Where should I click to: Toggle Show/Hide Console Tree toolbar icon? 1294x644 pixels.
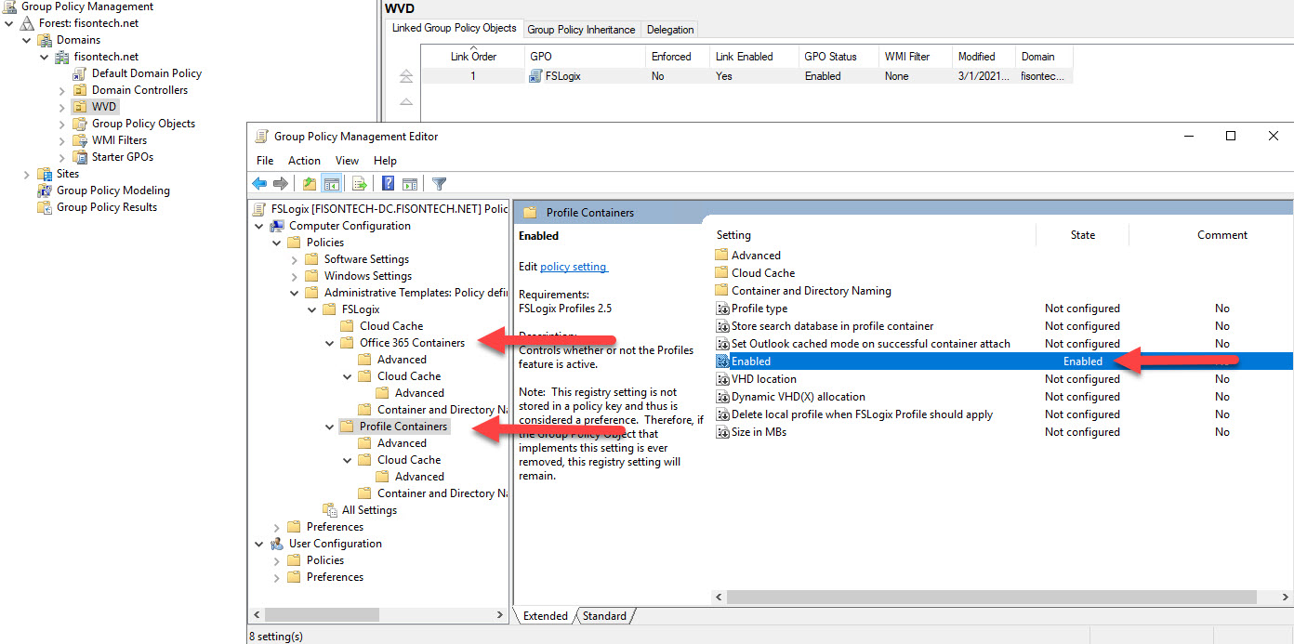point(332,184)
